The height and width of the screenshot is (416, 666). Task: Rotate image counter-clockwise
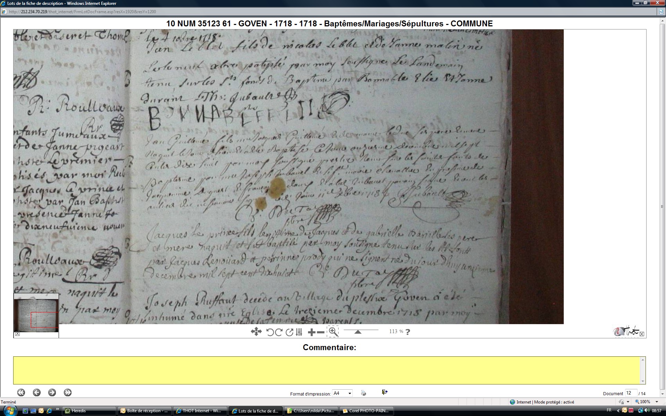click(x=270, y=332)
